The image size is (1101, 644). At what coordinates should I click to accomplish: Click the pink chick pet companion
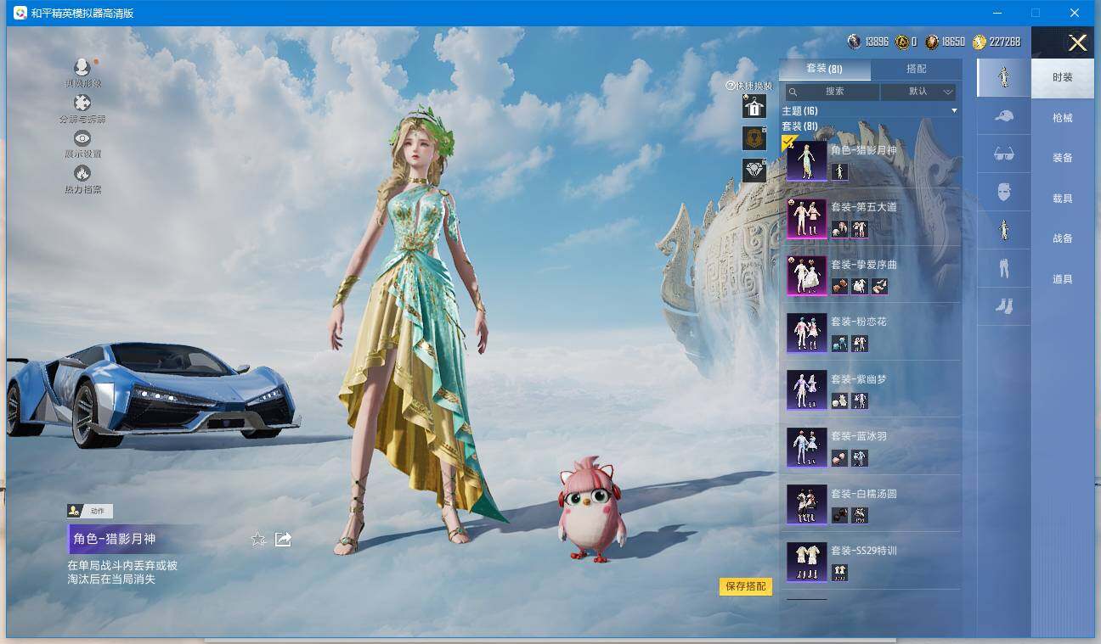click(592, 509)
